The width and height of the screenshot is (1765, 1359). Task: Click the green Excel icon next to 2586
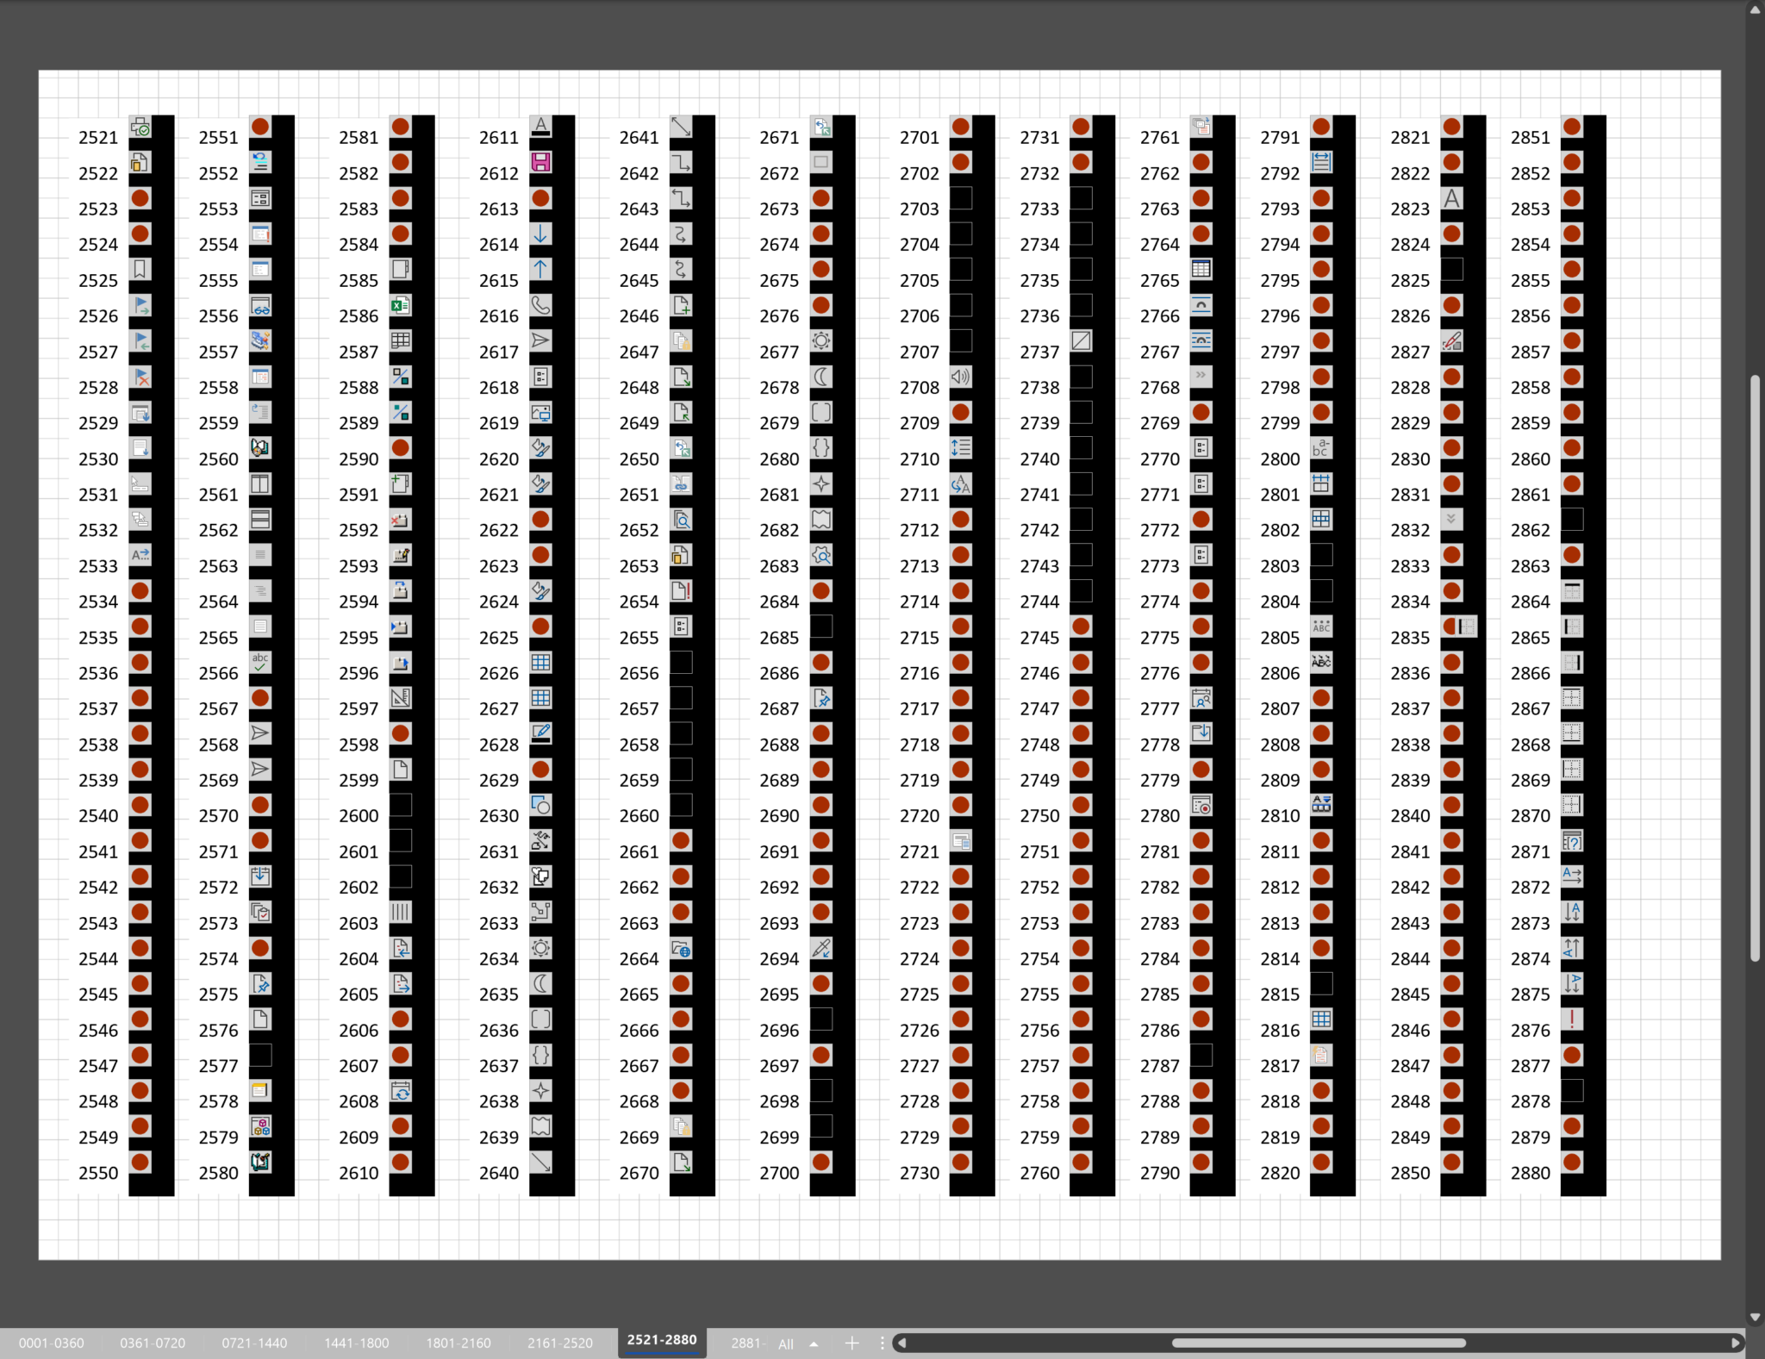point(400,305)
